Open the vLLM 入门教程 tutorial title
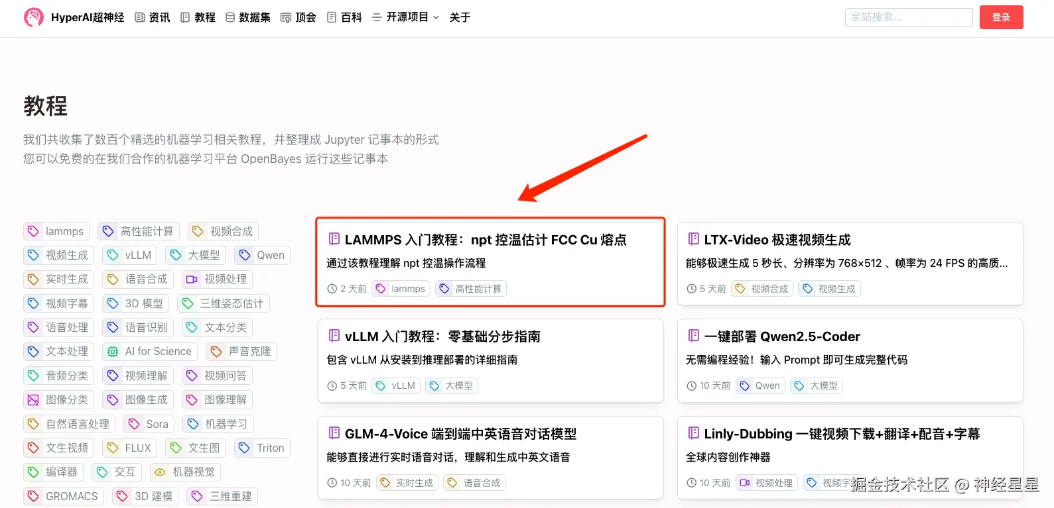This screenshot has width=1054, height=508. [x=442, y=336]
